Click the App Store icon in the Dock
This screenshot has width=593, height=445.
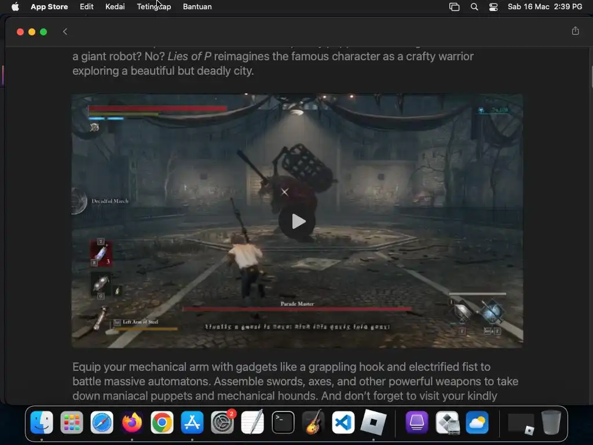pos(192,422)
